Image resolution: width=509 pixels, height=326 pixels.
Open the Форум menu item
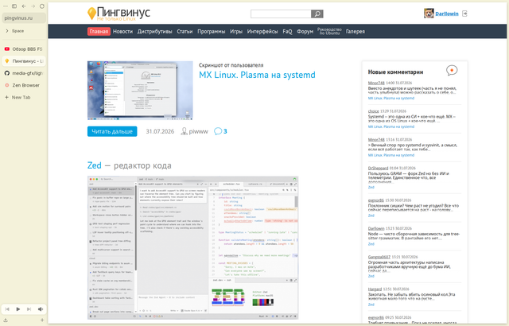pyautogui.click(x=305, y=32)
